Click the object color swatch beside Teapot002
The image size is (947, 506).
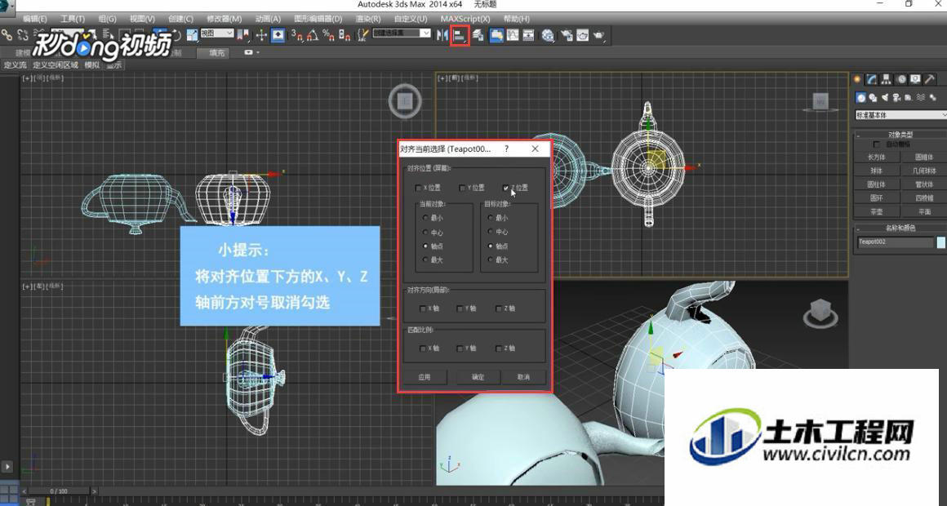click(941, 242)
